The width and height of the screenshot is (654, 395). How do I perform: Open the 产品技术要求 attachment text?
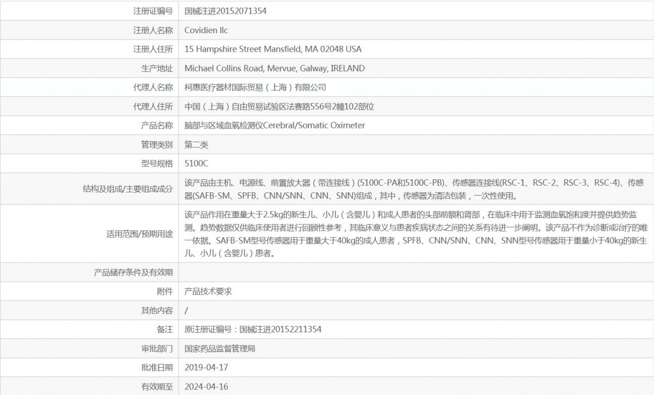(208, 291)
